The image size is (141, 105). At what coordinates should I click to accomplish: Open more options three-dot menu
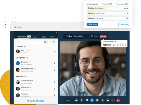113,100
